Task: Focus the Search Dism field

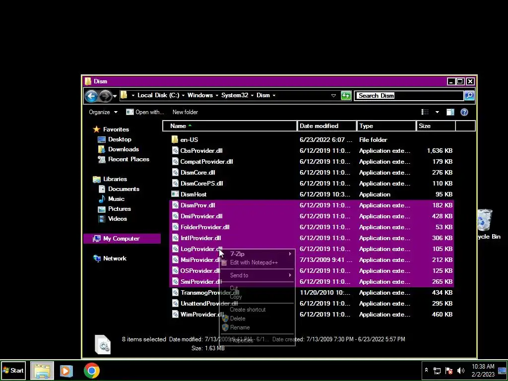Action: click(x=409, y=96)
